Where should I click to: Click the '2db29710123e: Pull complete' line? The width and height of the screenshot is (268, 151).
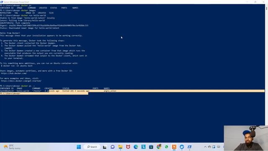[x=15, y=23]
